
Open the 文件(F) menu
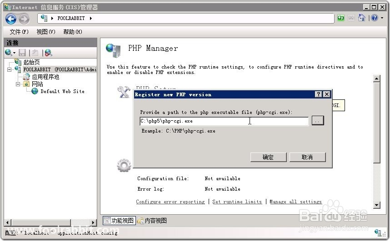[x=19, y=32]
